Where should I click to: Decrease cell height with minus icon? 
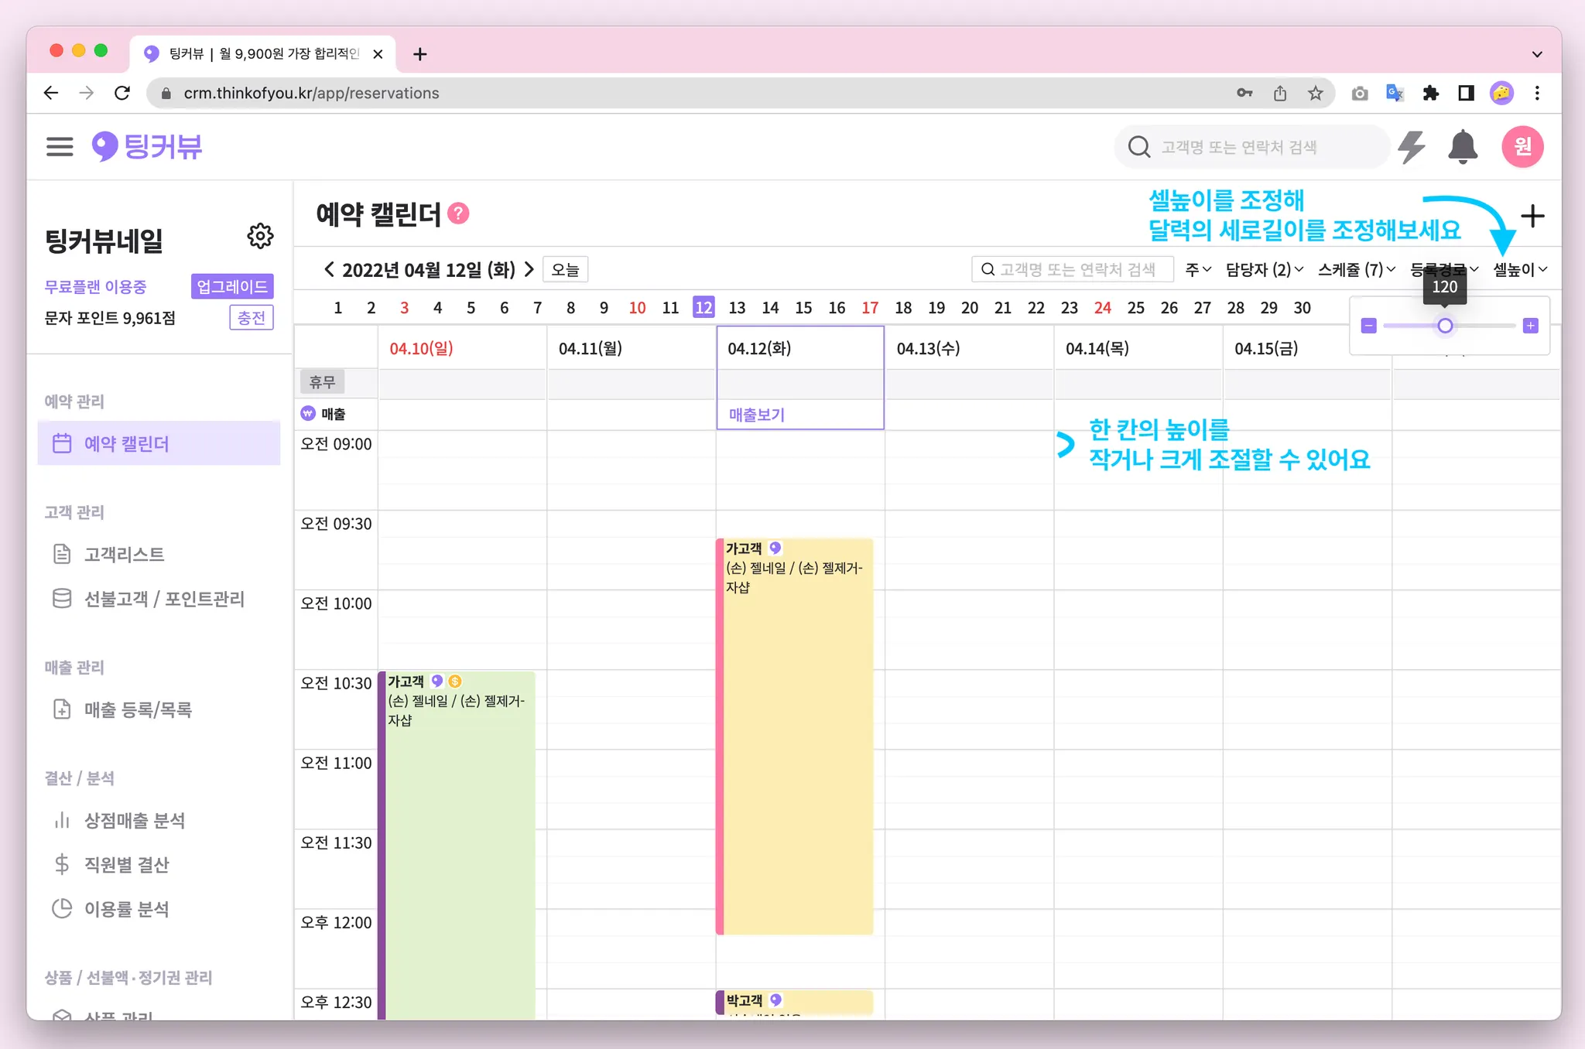coord(1368,326)
